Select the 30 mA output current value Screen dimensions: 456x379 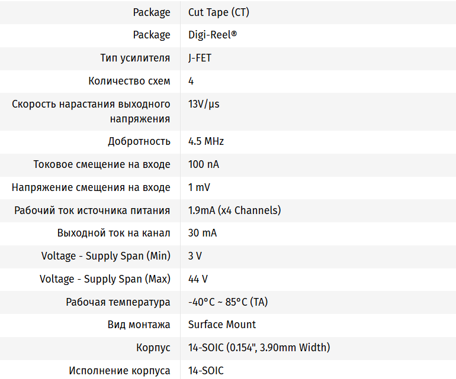coord(203,233)
